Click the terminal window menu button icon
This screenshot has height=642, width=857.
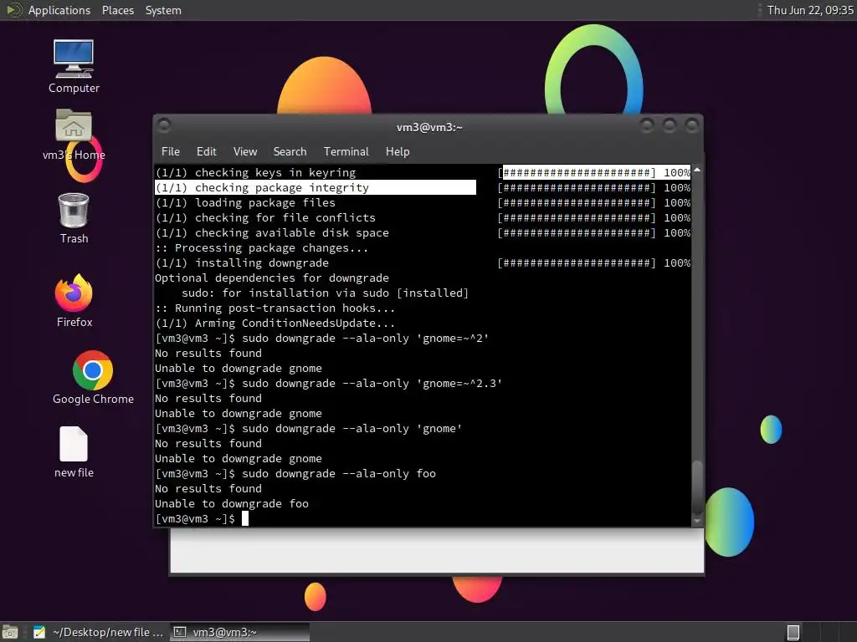[x=163, y=126]
